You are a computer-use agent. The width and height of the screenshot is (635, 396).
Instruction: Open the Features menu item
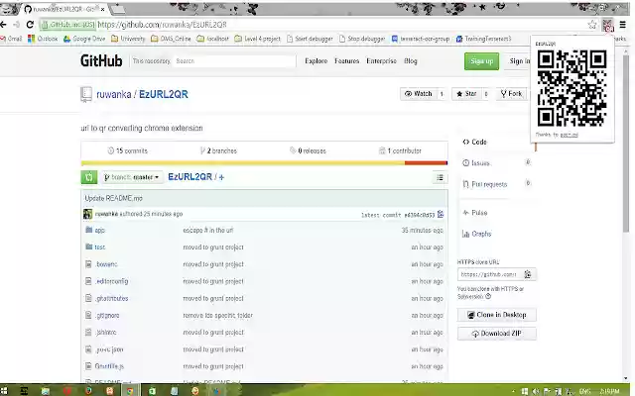click(346, 61)
